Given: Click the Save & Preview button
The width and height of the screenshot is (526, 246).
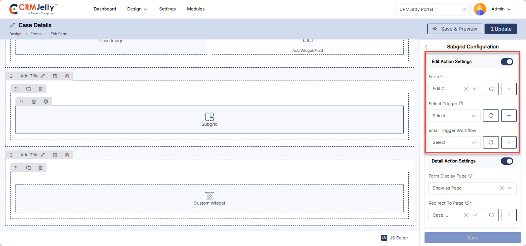Looking at the screenshot, I should (x=455, y=29).
